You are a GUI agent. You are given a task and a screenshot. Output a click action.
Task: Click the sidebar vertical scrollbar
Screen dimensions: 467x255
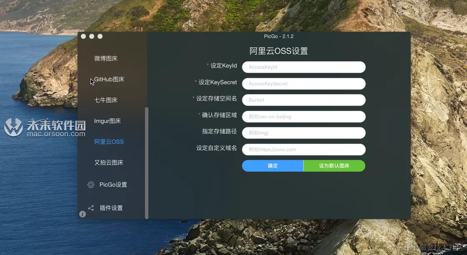coord(147,163)
